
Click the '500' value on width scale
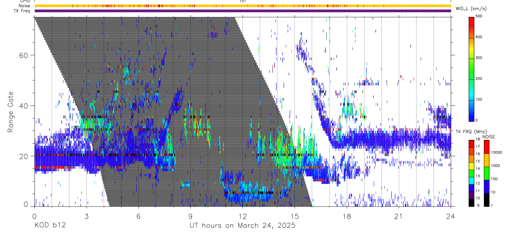pyautogui.click(x=479, y=16)
